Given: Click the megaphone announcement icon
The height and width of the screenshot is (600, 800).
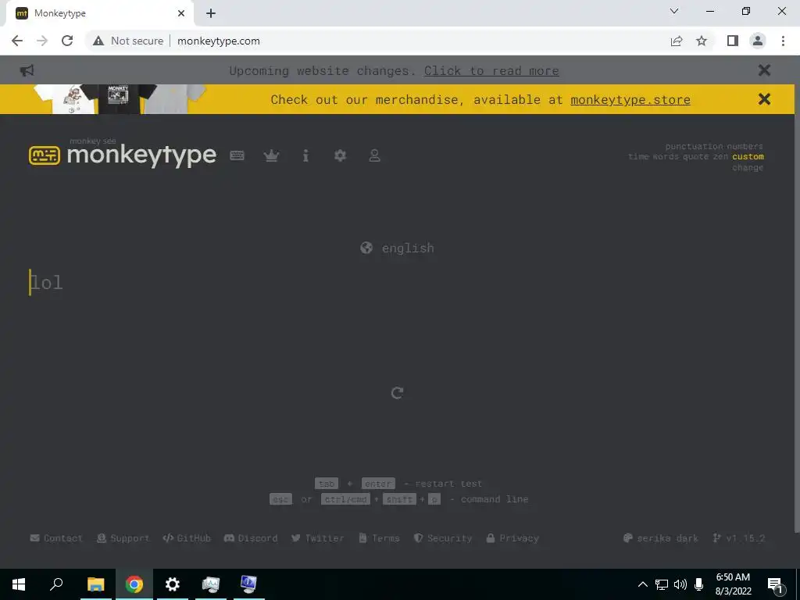Looking at the screenshot, I should (27, 70).
